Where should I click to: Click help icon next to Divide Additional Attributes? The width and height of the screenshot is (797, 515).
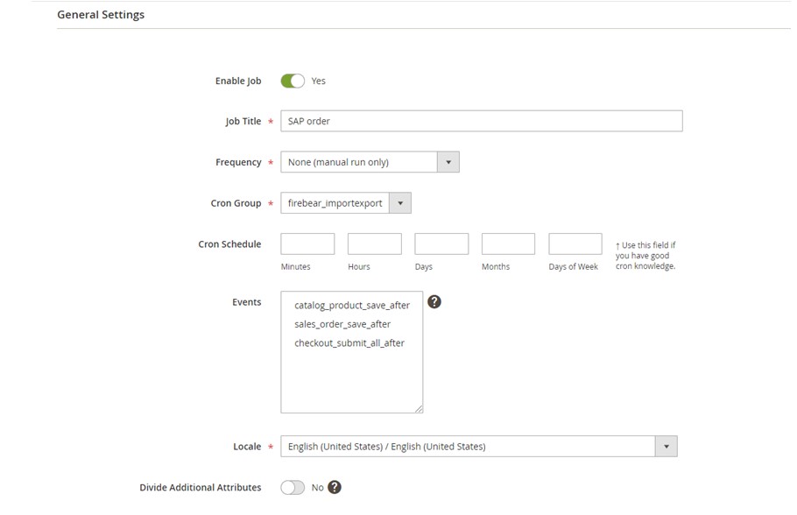tap(334, 488)
